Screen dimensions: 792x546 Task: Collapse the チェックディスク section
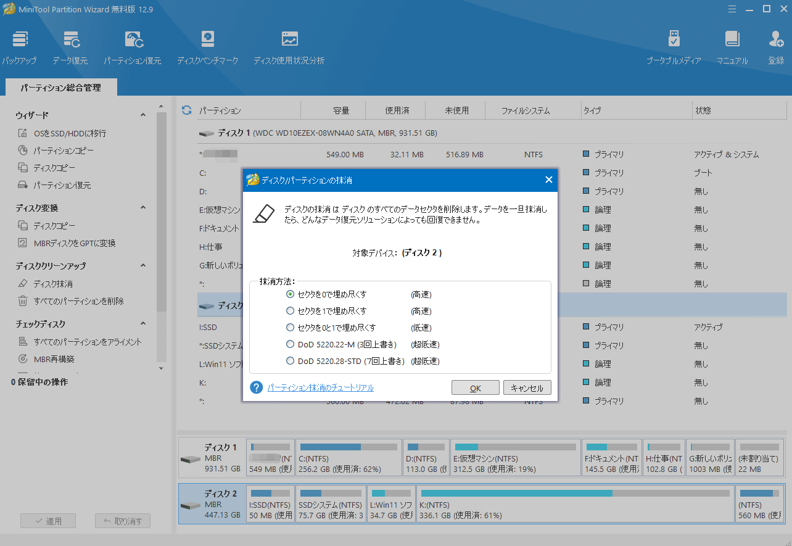[x=143, y=324]
